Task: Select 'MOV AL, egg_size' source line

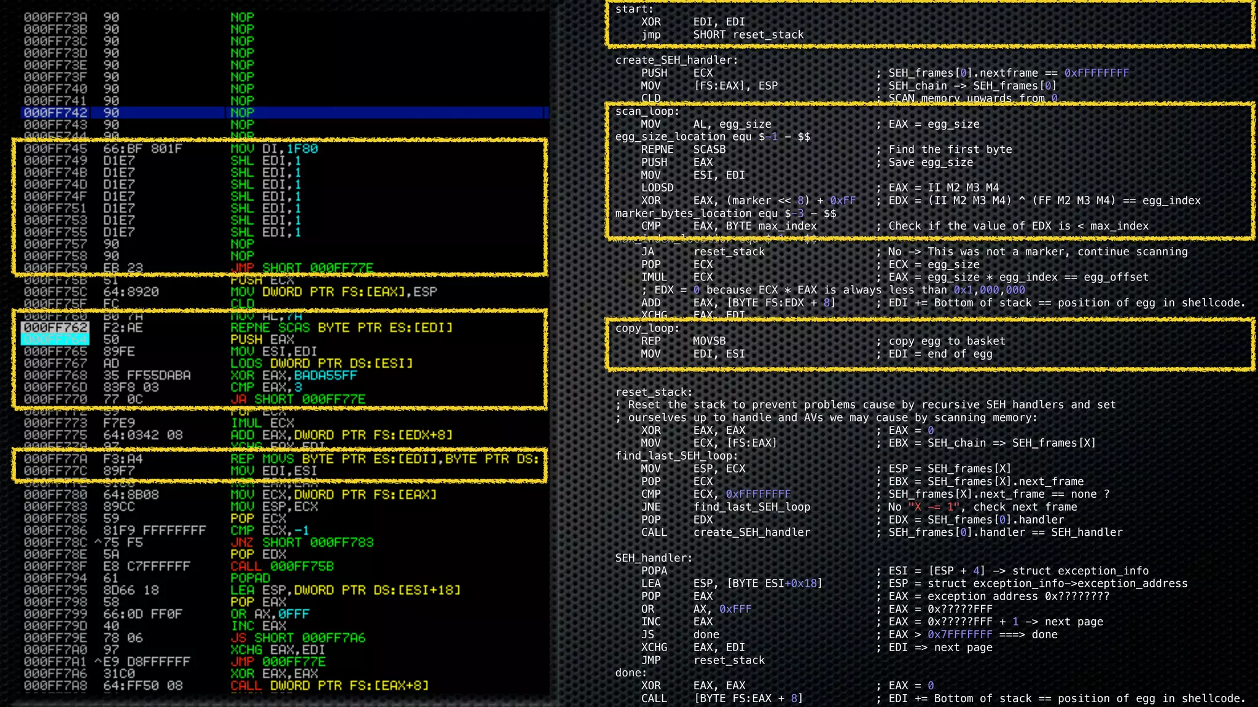Action: 706,125
